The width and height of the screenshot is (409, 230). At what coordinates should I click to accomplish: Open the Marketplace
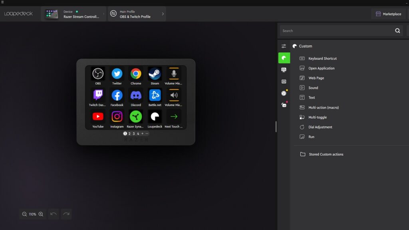click(388, 14)
